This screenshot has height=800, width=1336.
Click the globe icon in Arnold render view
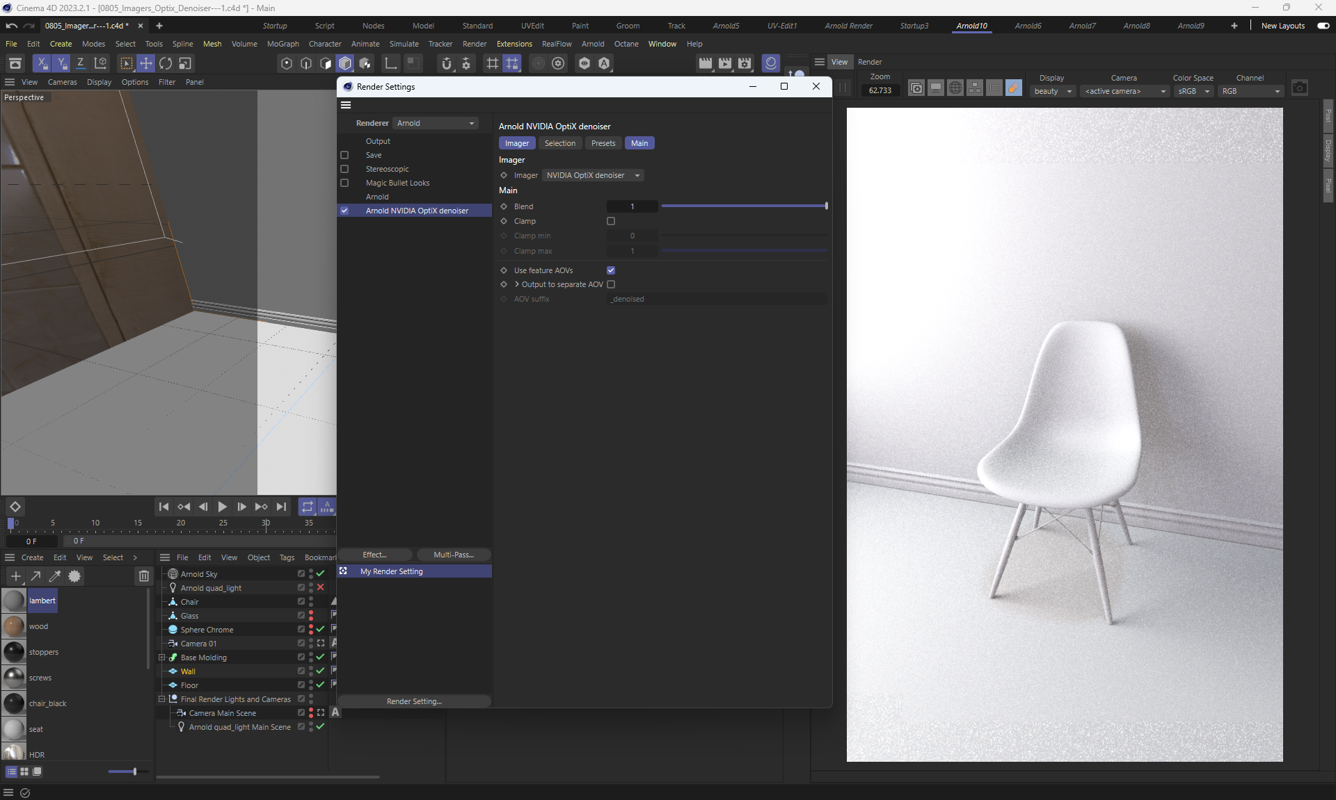tap(955, 88)
